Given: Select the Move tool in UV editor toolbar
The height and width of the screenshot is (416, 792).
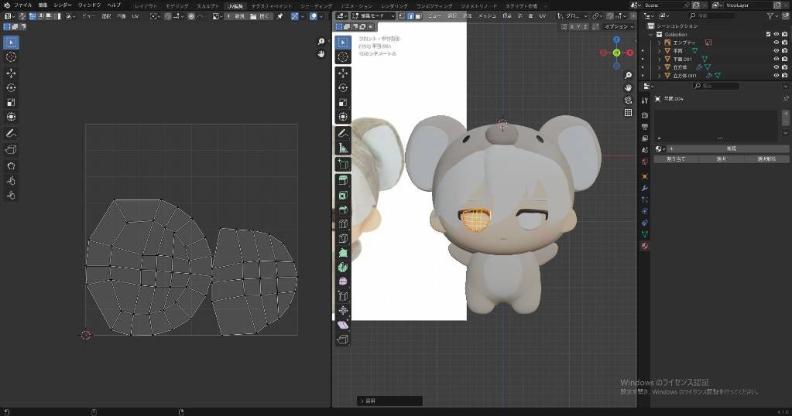Looking at the screenshot, I should click(x=12, y=73).
